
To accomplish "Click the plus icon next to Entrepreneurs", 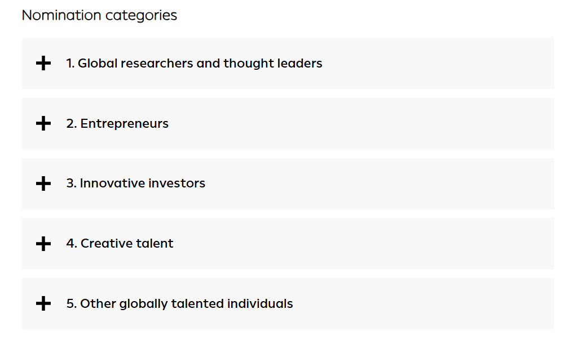I will click(43, 124).
